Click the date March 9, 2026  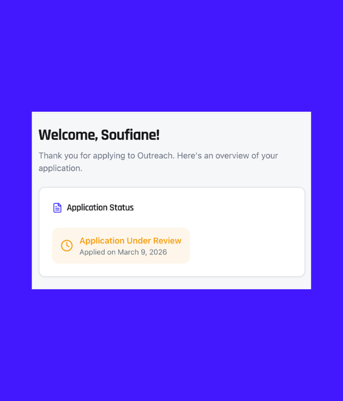coord(142,252)
